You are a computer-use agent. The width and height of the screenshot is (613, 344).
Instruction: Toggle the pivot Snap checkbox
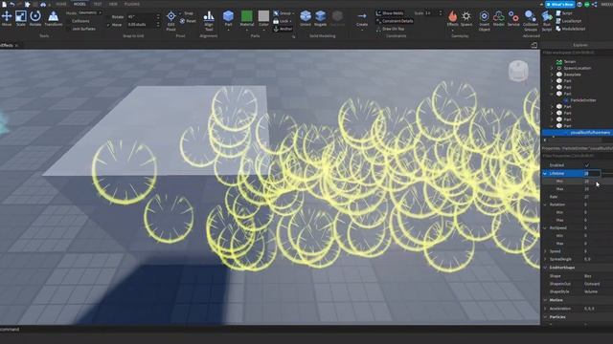[181, 13]
